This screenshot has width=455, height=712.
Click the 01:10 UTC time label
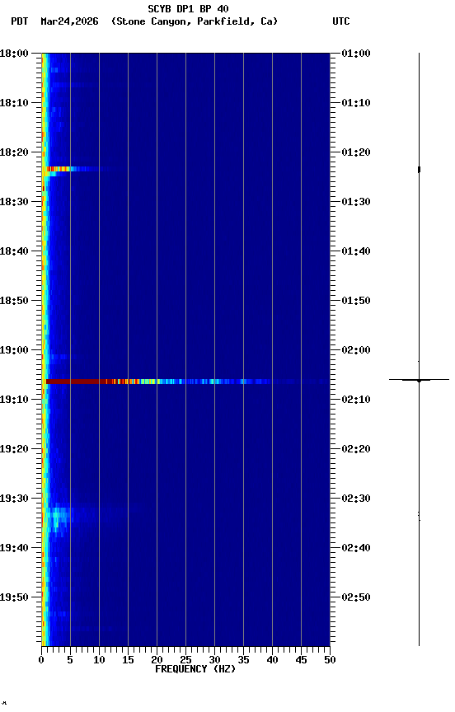(x=356, y=103)
